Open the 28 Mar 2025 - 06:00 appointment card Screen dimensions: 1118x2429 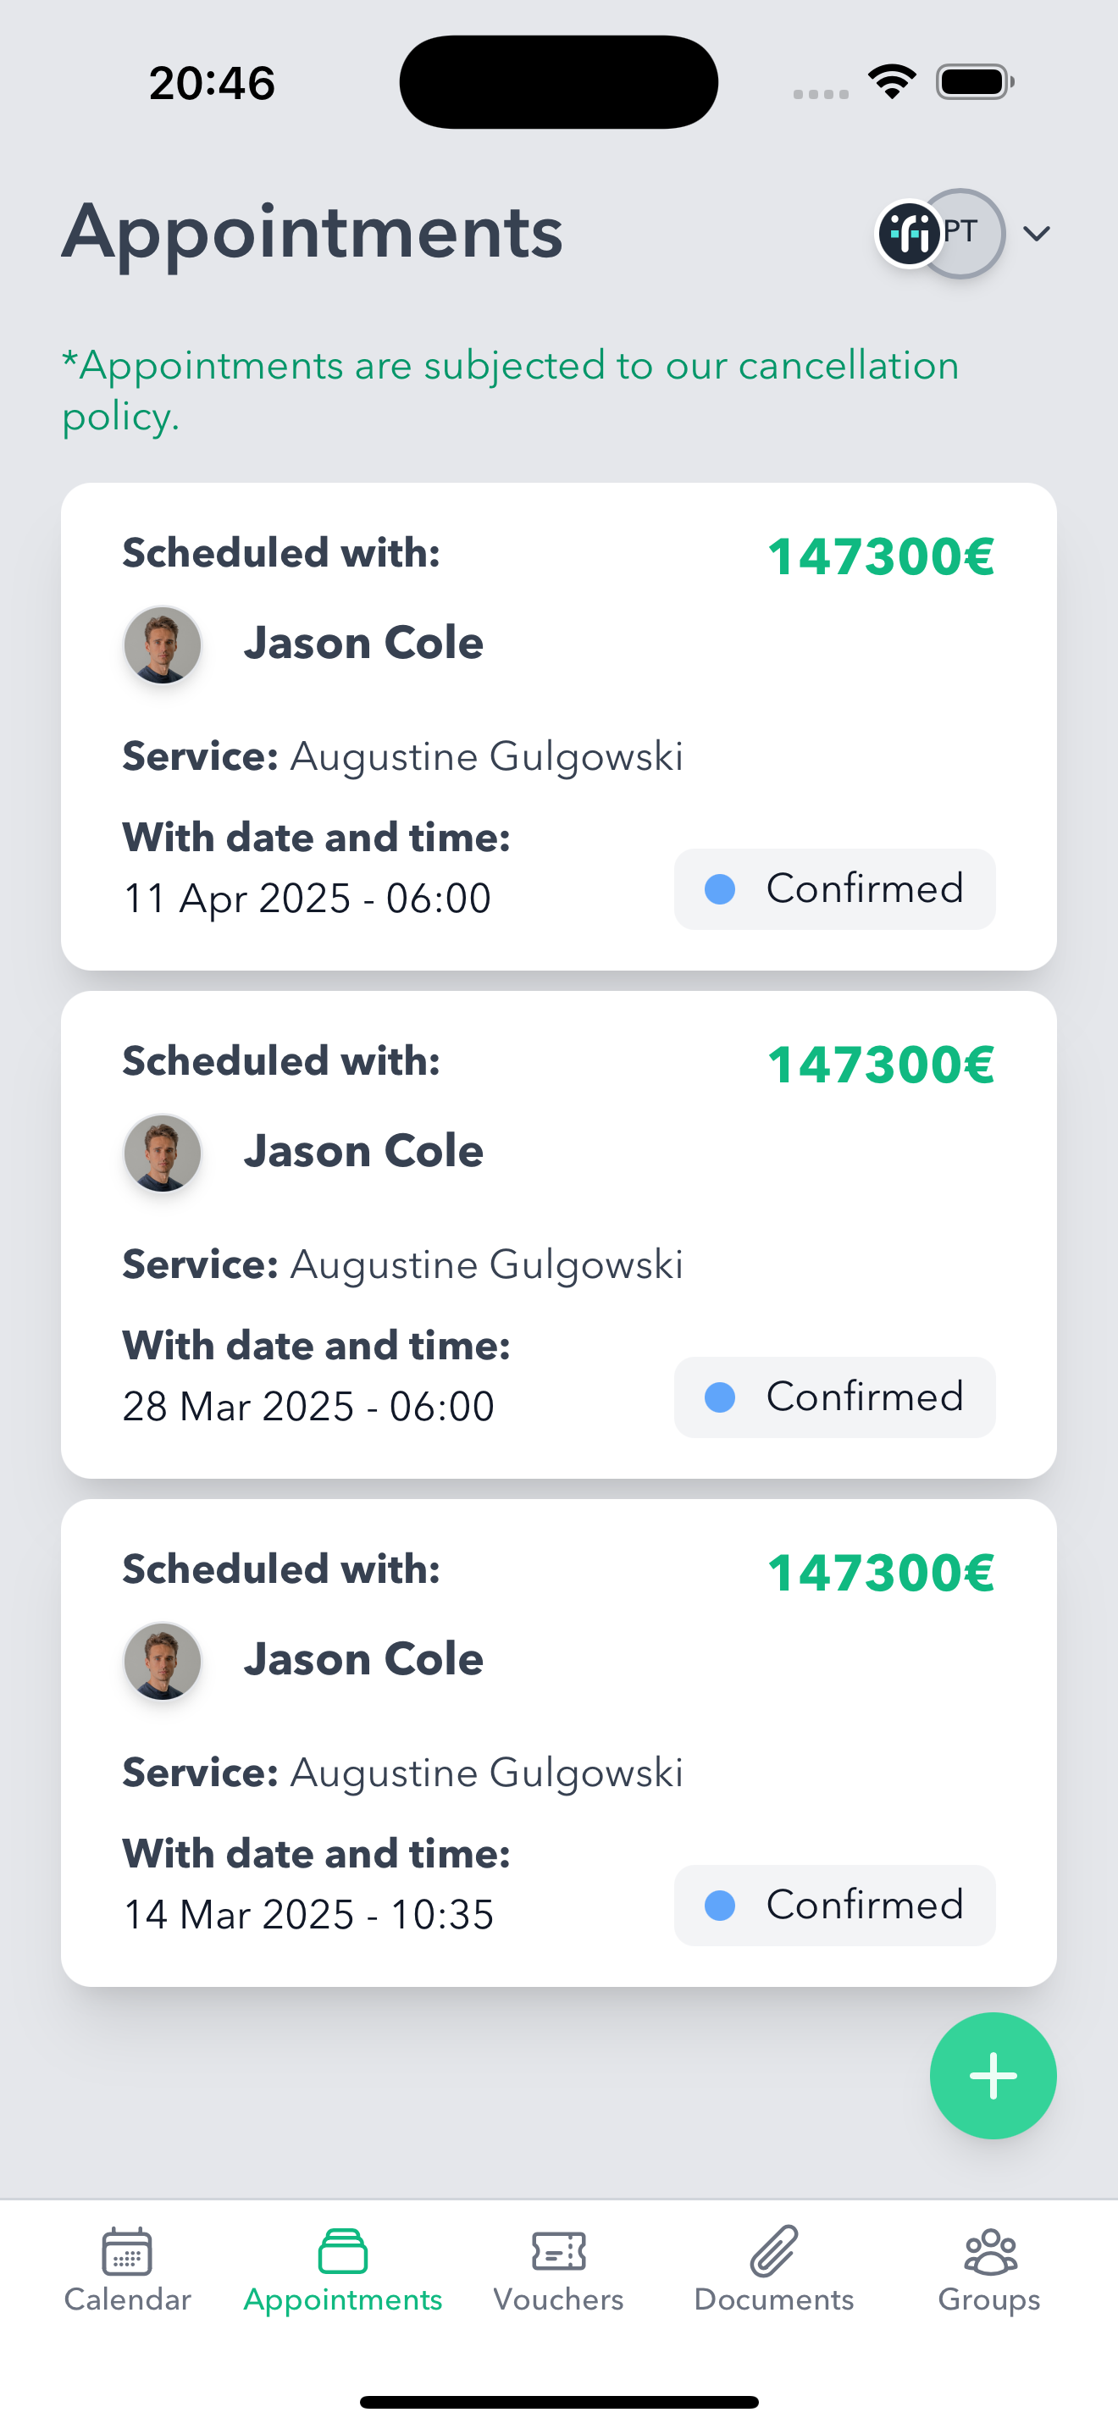(558, 1234)
